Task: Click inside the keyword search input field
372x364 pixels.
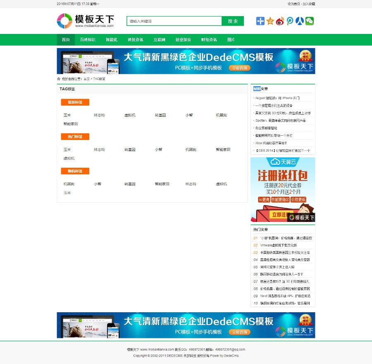Action: point(174,20)
